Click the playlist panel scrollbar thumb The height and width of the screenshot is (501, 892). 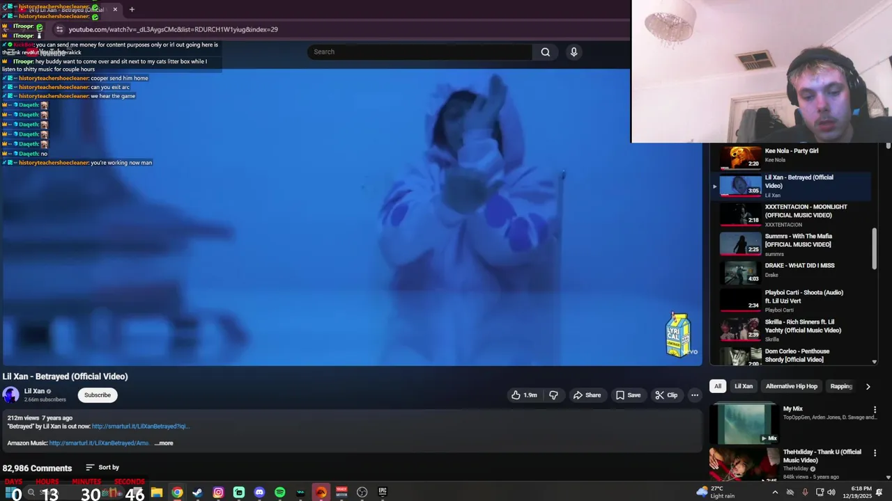(x=874, y=248)
